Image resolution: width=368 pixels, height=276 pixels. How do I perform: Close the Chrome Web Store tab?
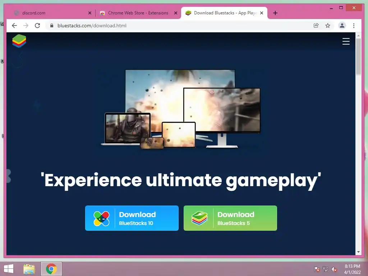point(175,13)
